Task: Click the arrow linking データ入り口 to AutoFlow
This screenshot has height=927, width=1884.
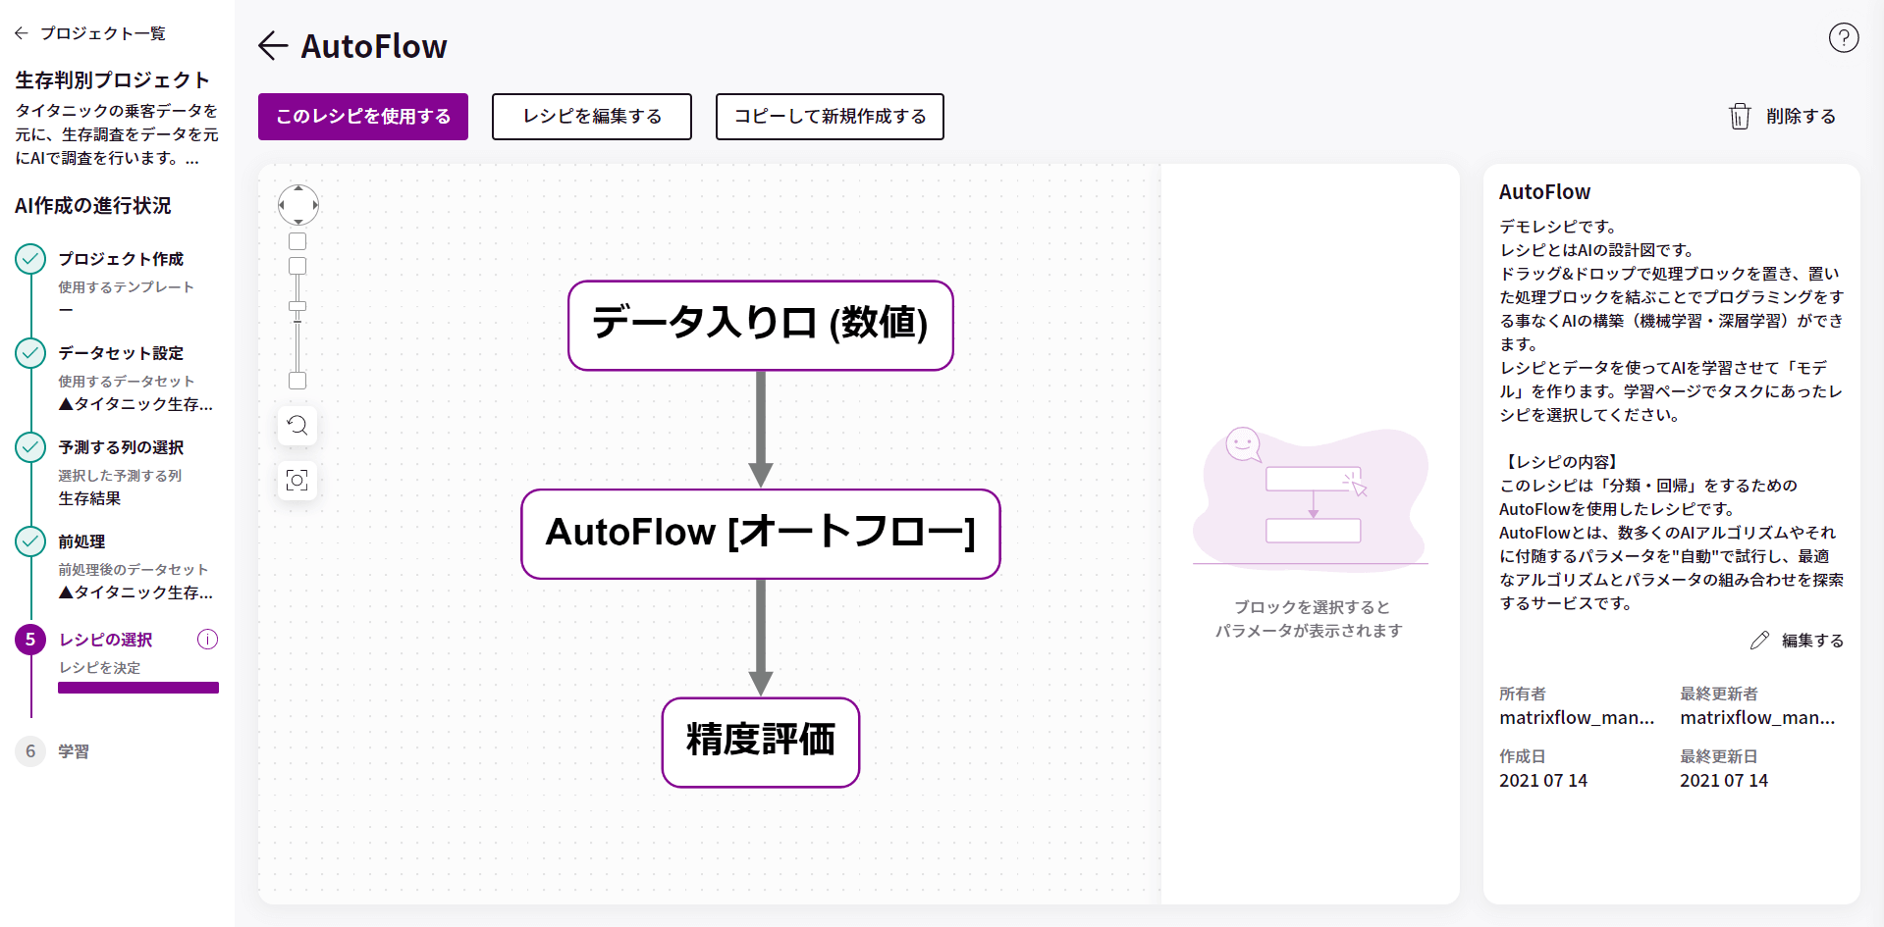Action: point(761,429)
